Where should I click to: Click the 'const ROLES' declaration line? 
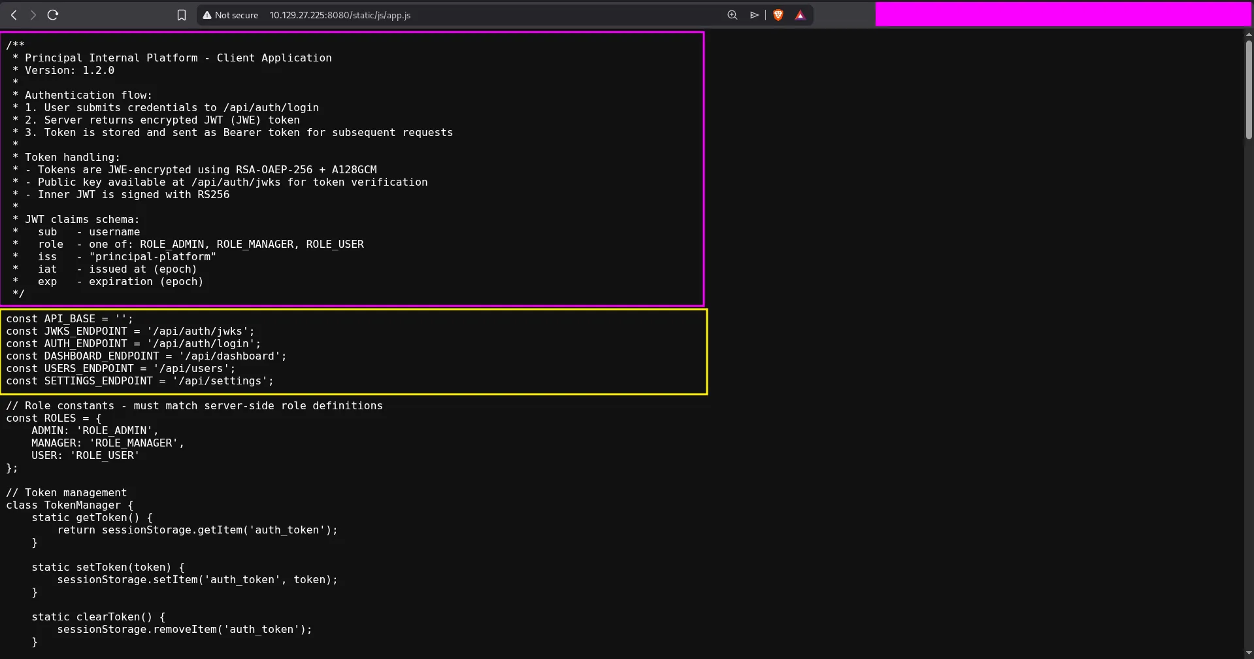pyautogui.click(x=54, y=418)
